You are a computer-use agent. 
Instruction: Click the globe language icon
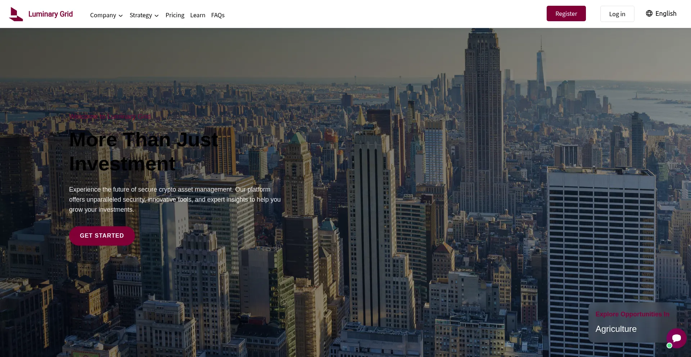point(649,13)
